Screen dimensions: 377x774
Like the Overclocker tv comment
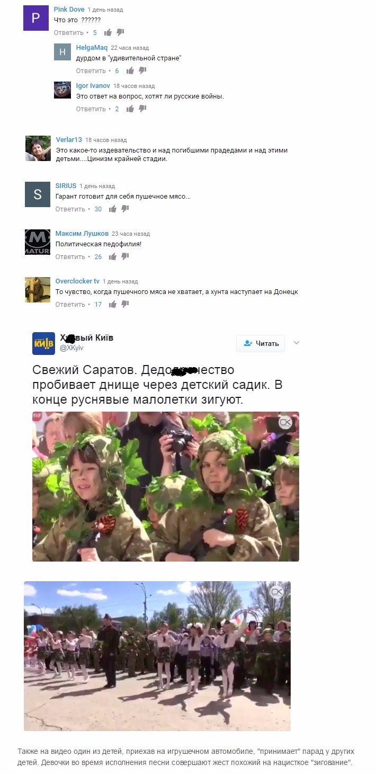click(x=113, y=305)
